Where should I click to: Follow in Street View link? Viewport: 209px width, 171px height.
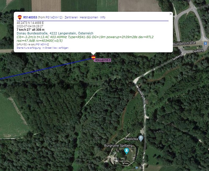tap(55, 48)
